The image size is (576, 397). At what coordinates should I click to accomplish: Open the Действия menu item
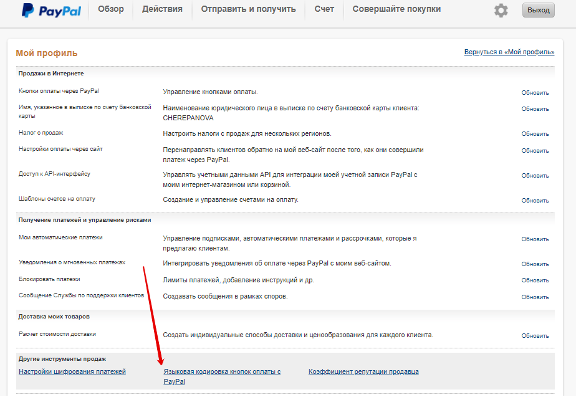pyautogui.click(x=162, y=9)
